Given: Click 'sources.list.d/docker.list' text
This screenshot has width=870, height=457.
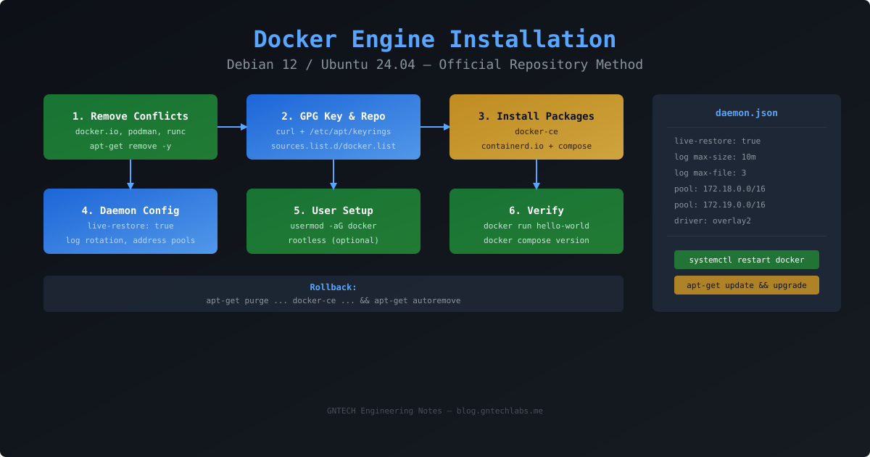Looking at the screenshot, I should 333,146.
